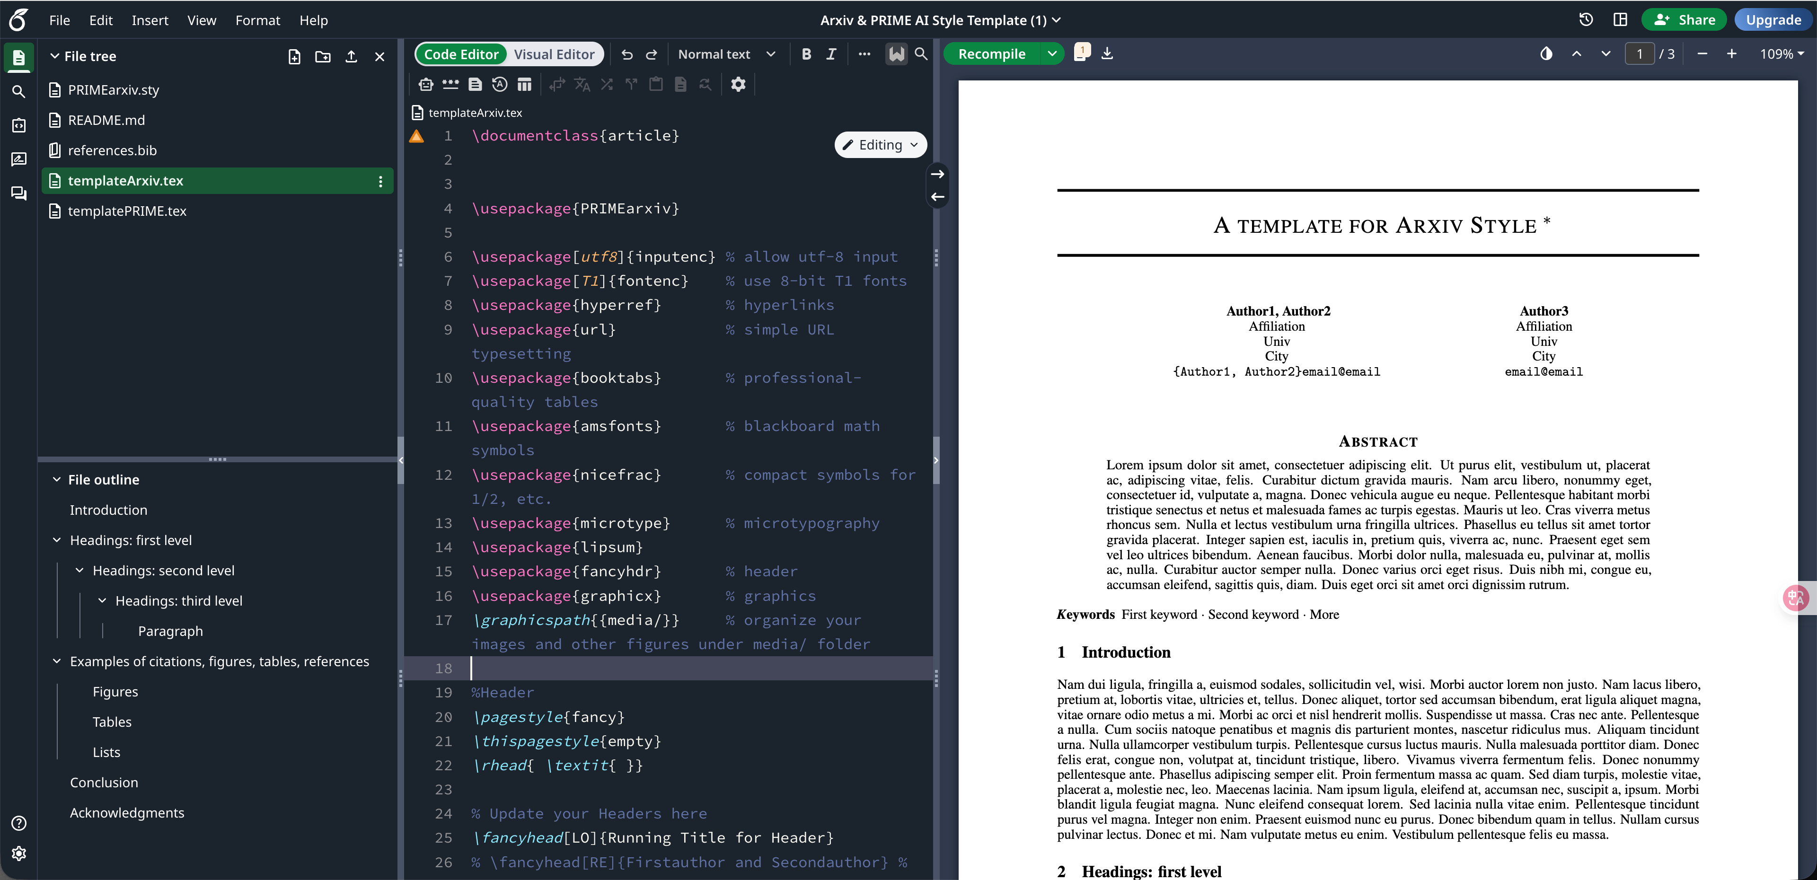
Task: Open the Normal text style dropdown
Action: click(726, 54)
